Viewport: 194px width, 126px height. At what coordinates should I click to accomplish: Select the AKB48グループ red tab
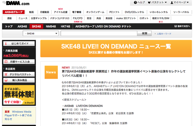click(x=14, y=12)
